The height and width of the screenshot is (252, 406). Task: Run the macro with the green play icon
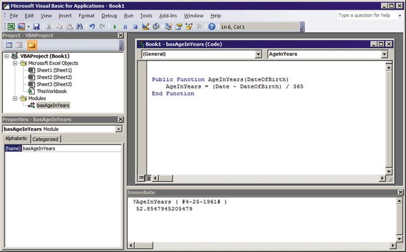tap(115, 27)
